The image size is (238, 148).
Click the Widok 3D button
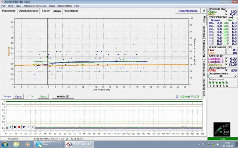coord(63,96)
